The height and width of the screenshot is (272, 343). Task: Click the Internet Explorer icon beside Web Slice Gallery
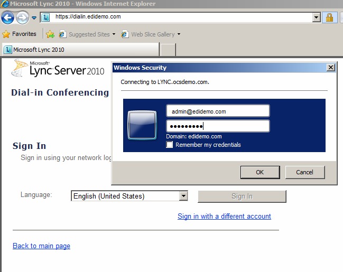pyautogui.click(x=125, y=34)
